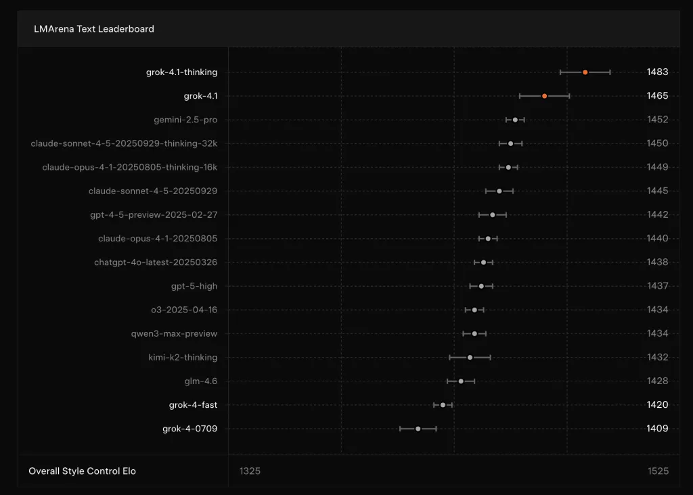The width and height of the screenshot is (693, 495).
Task: Click the 1409 score value
Action: (x=657, y=428)
